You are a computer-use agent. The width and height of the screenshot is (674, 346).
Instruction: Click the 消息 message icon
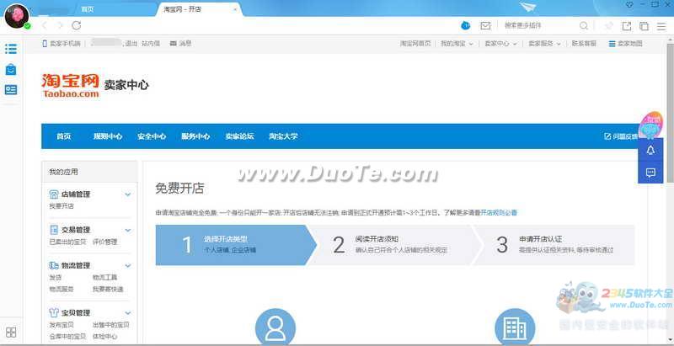[174, 44]
